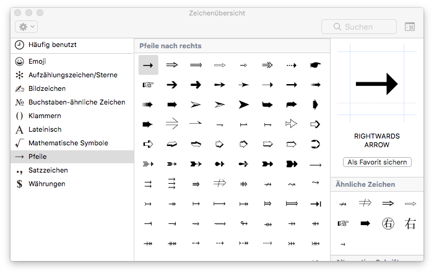Click Als Favorit sichern button
Viewport: 434px width, 274px height.
click(x=377, y=162)
